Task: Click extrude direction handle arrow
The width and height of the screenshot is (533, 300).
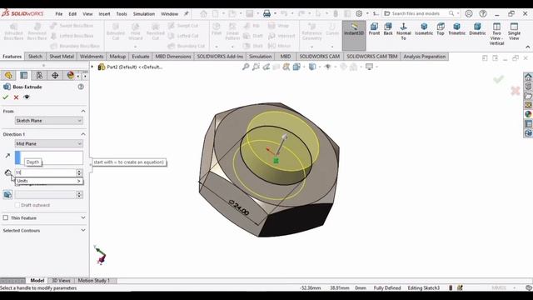Action: pos(284,137)
